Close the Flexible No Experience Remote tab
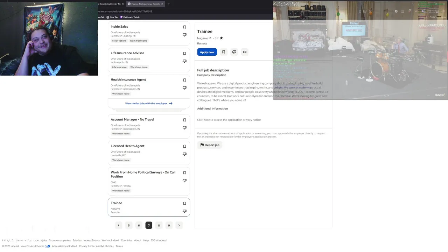This screenshot has width=448, height=252. coord(162,4)
